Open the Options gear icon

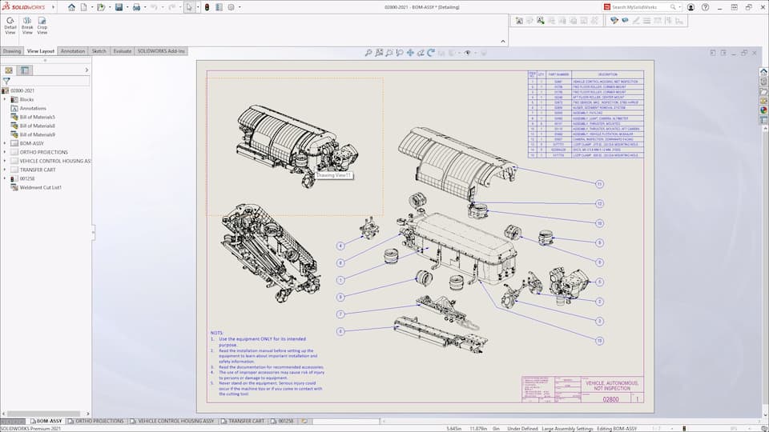click(x=231, y=7)
